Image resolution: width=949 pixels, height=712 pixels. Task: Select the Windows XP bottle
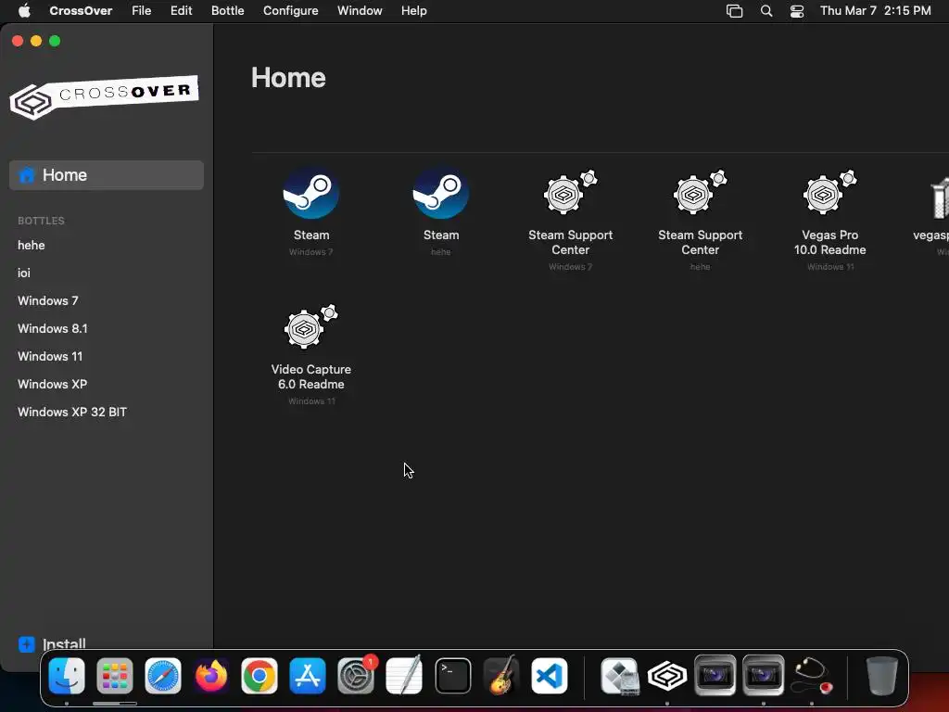coord(53,385)
